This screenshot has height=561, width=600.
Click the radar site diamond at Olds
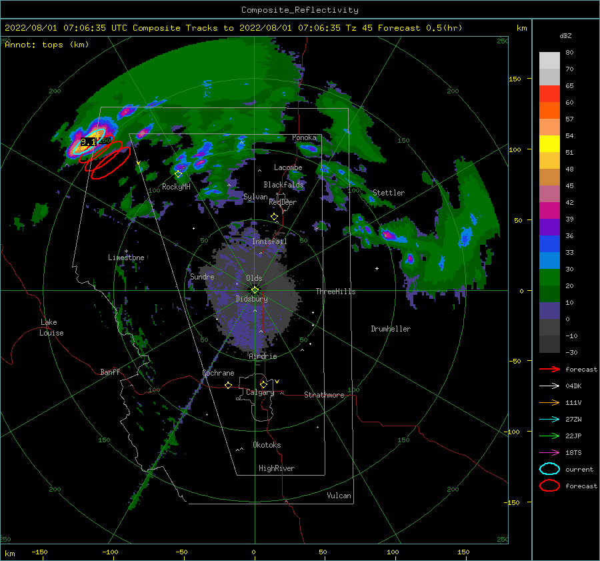255,290
